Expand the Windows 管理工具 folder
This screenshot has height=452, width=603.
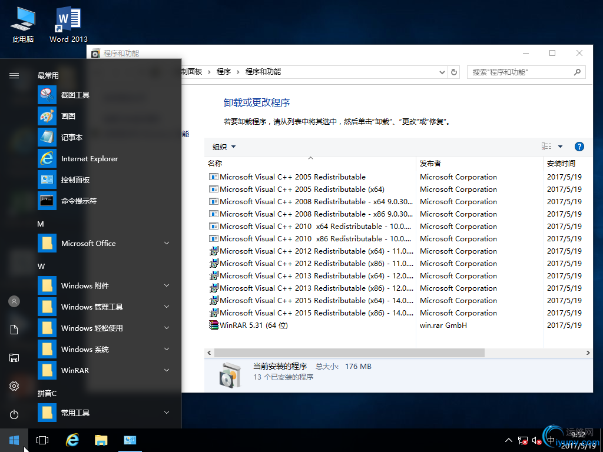click(105, 307)
